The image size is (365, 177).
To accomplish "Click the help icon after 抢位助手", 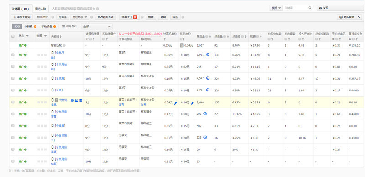I will pyautogui.click(x=92, y=17).
